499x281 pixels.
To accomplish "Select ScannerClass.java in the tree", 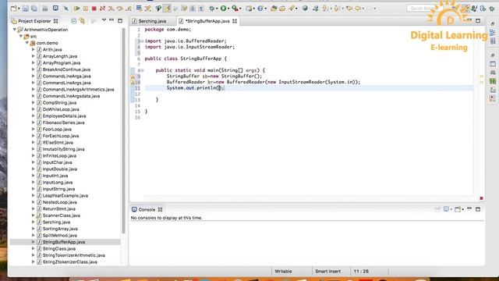I will [61, 215].
